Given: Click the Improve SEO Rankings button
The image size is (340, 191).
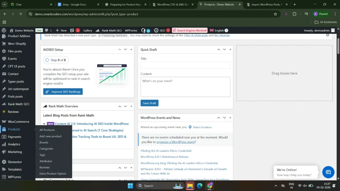Looking at the screenshot, I should (x=63, y=92).
